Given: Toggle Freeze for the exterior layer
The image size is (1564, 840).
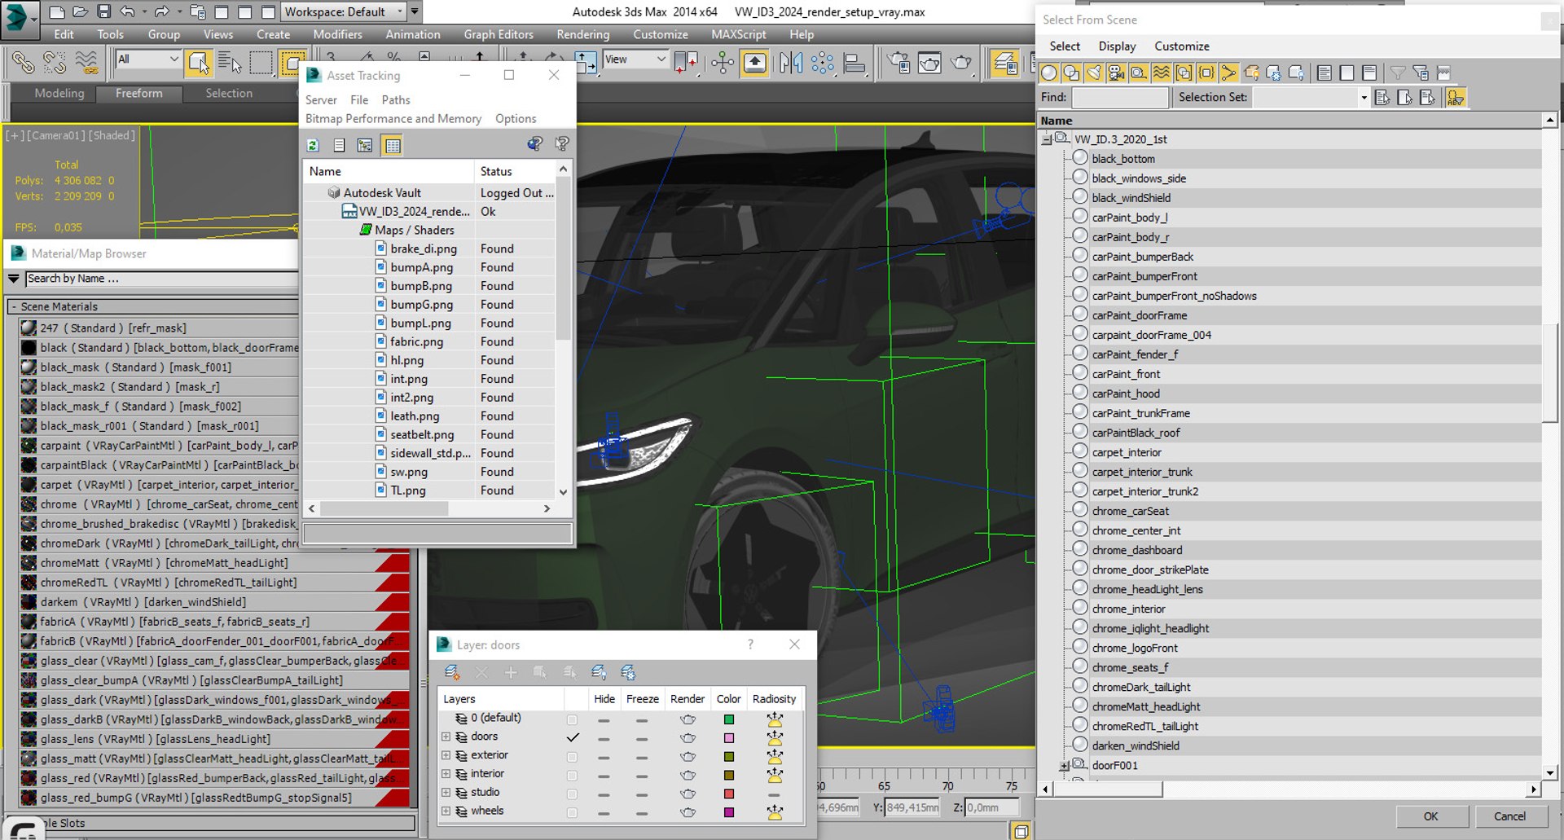Looking at the screenshot, I should [642, 758].
